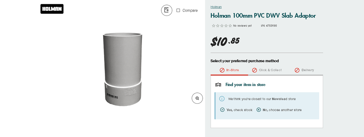This screenshot has width=364, height=137.
Task: Click the star rating, no reviews yet
Action: (222, 26)
